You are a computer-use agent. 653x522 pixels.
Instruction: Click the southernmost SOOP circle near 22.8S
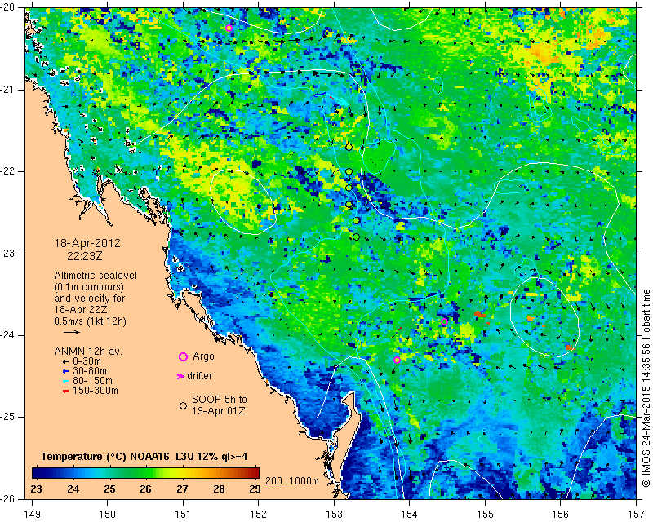click(356, 237)
